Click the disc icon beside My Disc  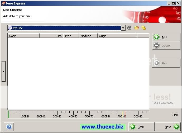pyautogui.click(x=10, y=28)
